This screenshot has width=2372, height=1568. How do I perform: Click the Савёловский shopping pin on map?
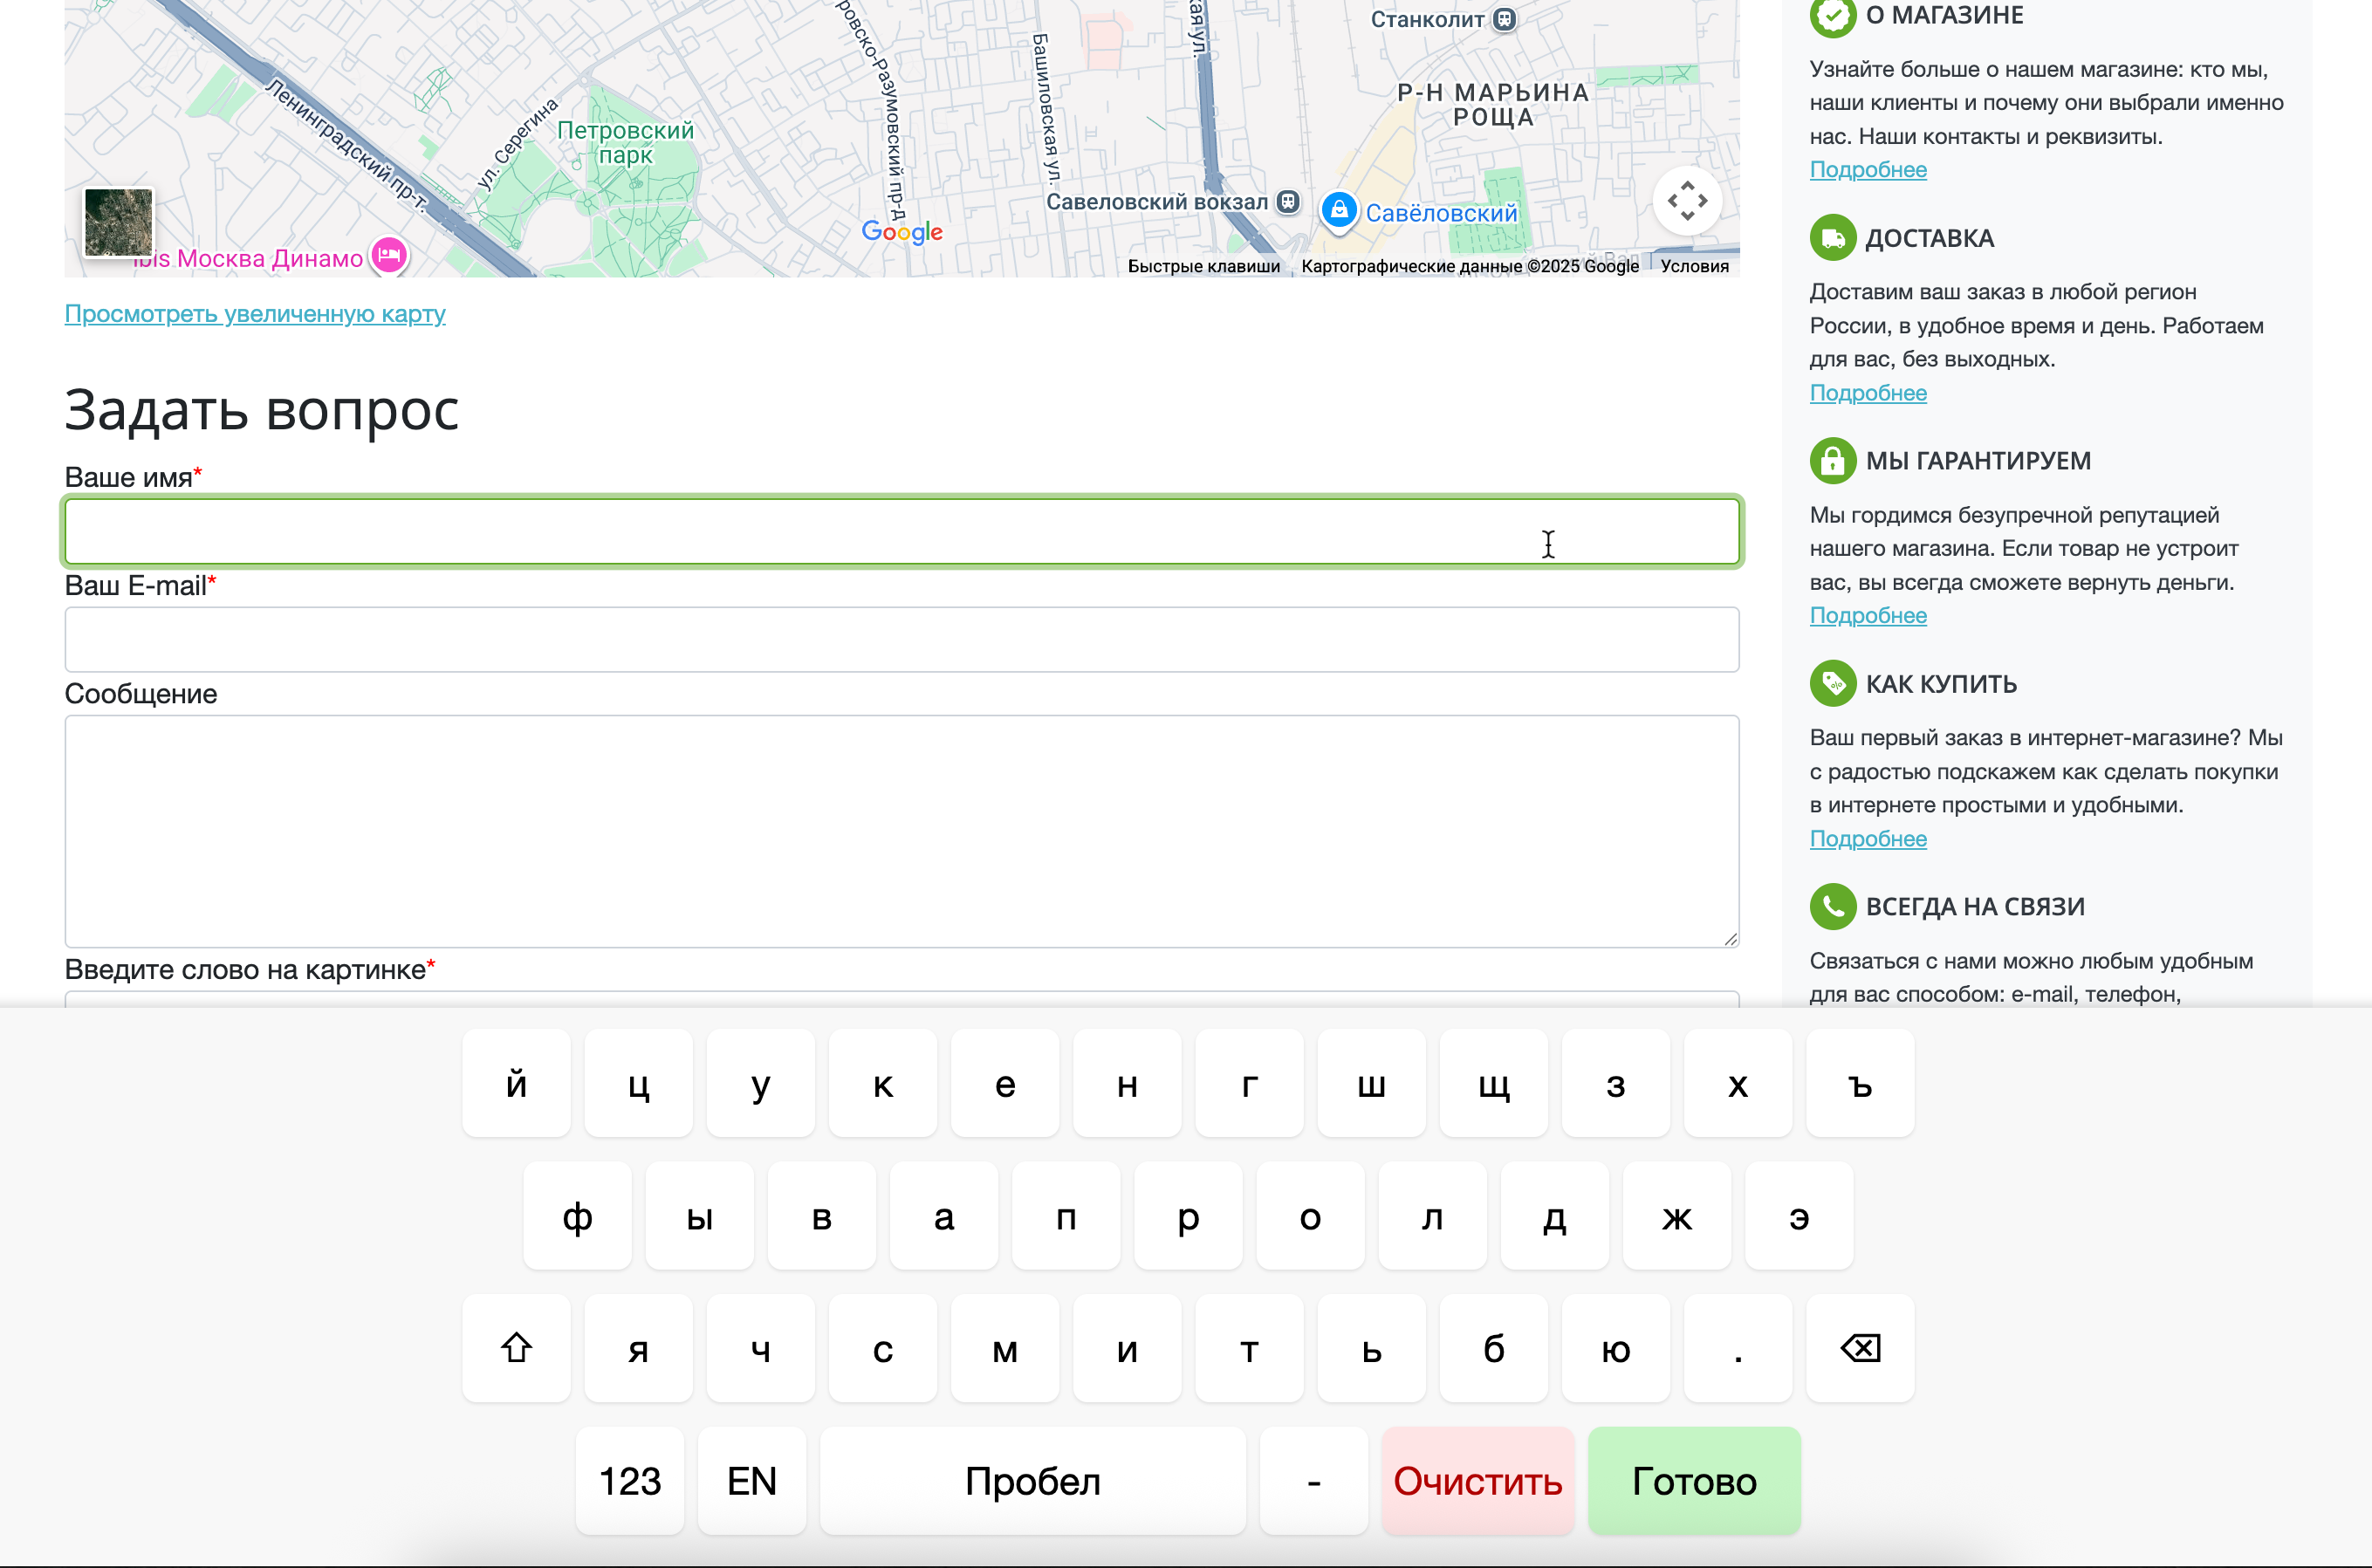[1338, 211]
